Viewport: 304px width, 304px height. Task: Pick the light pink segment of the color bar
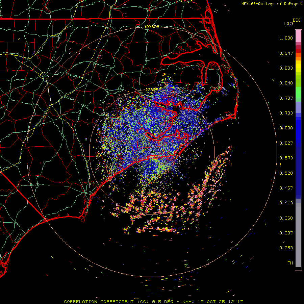tap(298, 36)
